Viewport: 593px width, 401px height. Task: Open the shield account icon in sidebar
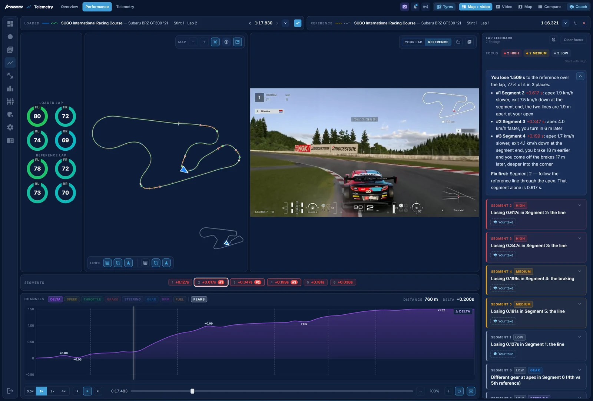coord(10,114)
